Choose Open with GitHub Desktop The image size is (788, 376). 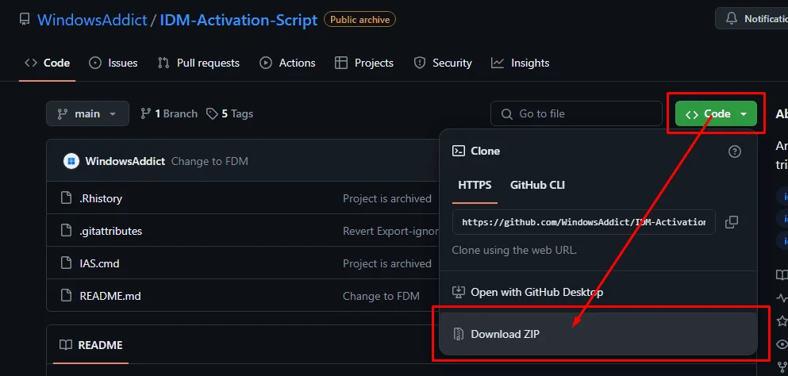click(x=528, y=292)
